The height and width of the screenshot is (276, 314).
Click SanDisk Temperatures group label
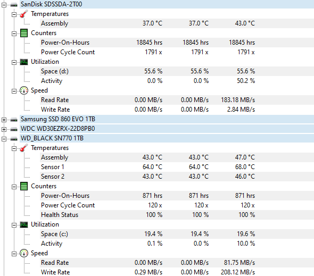(49, 14)
